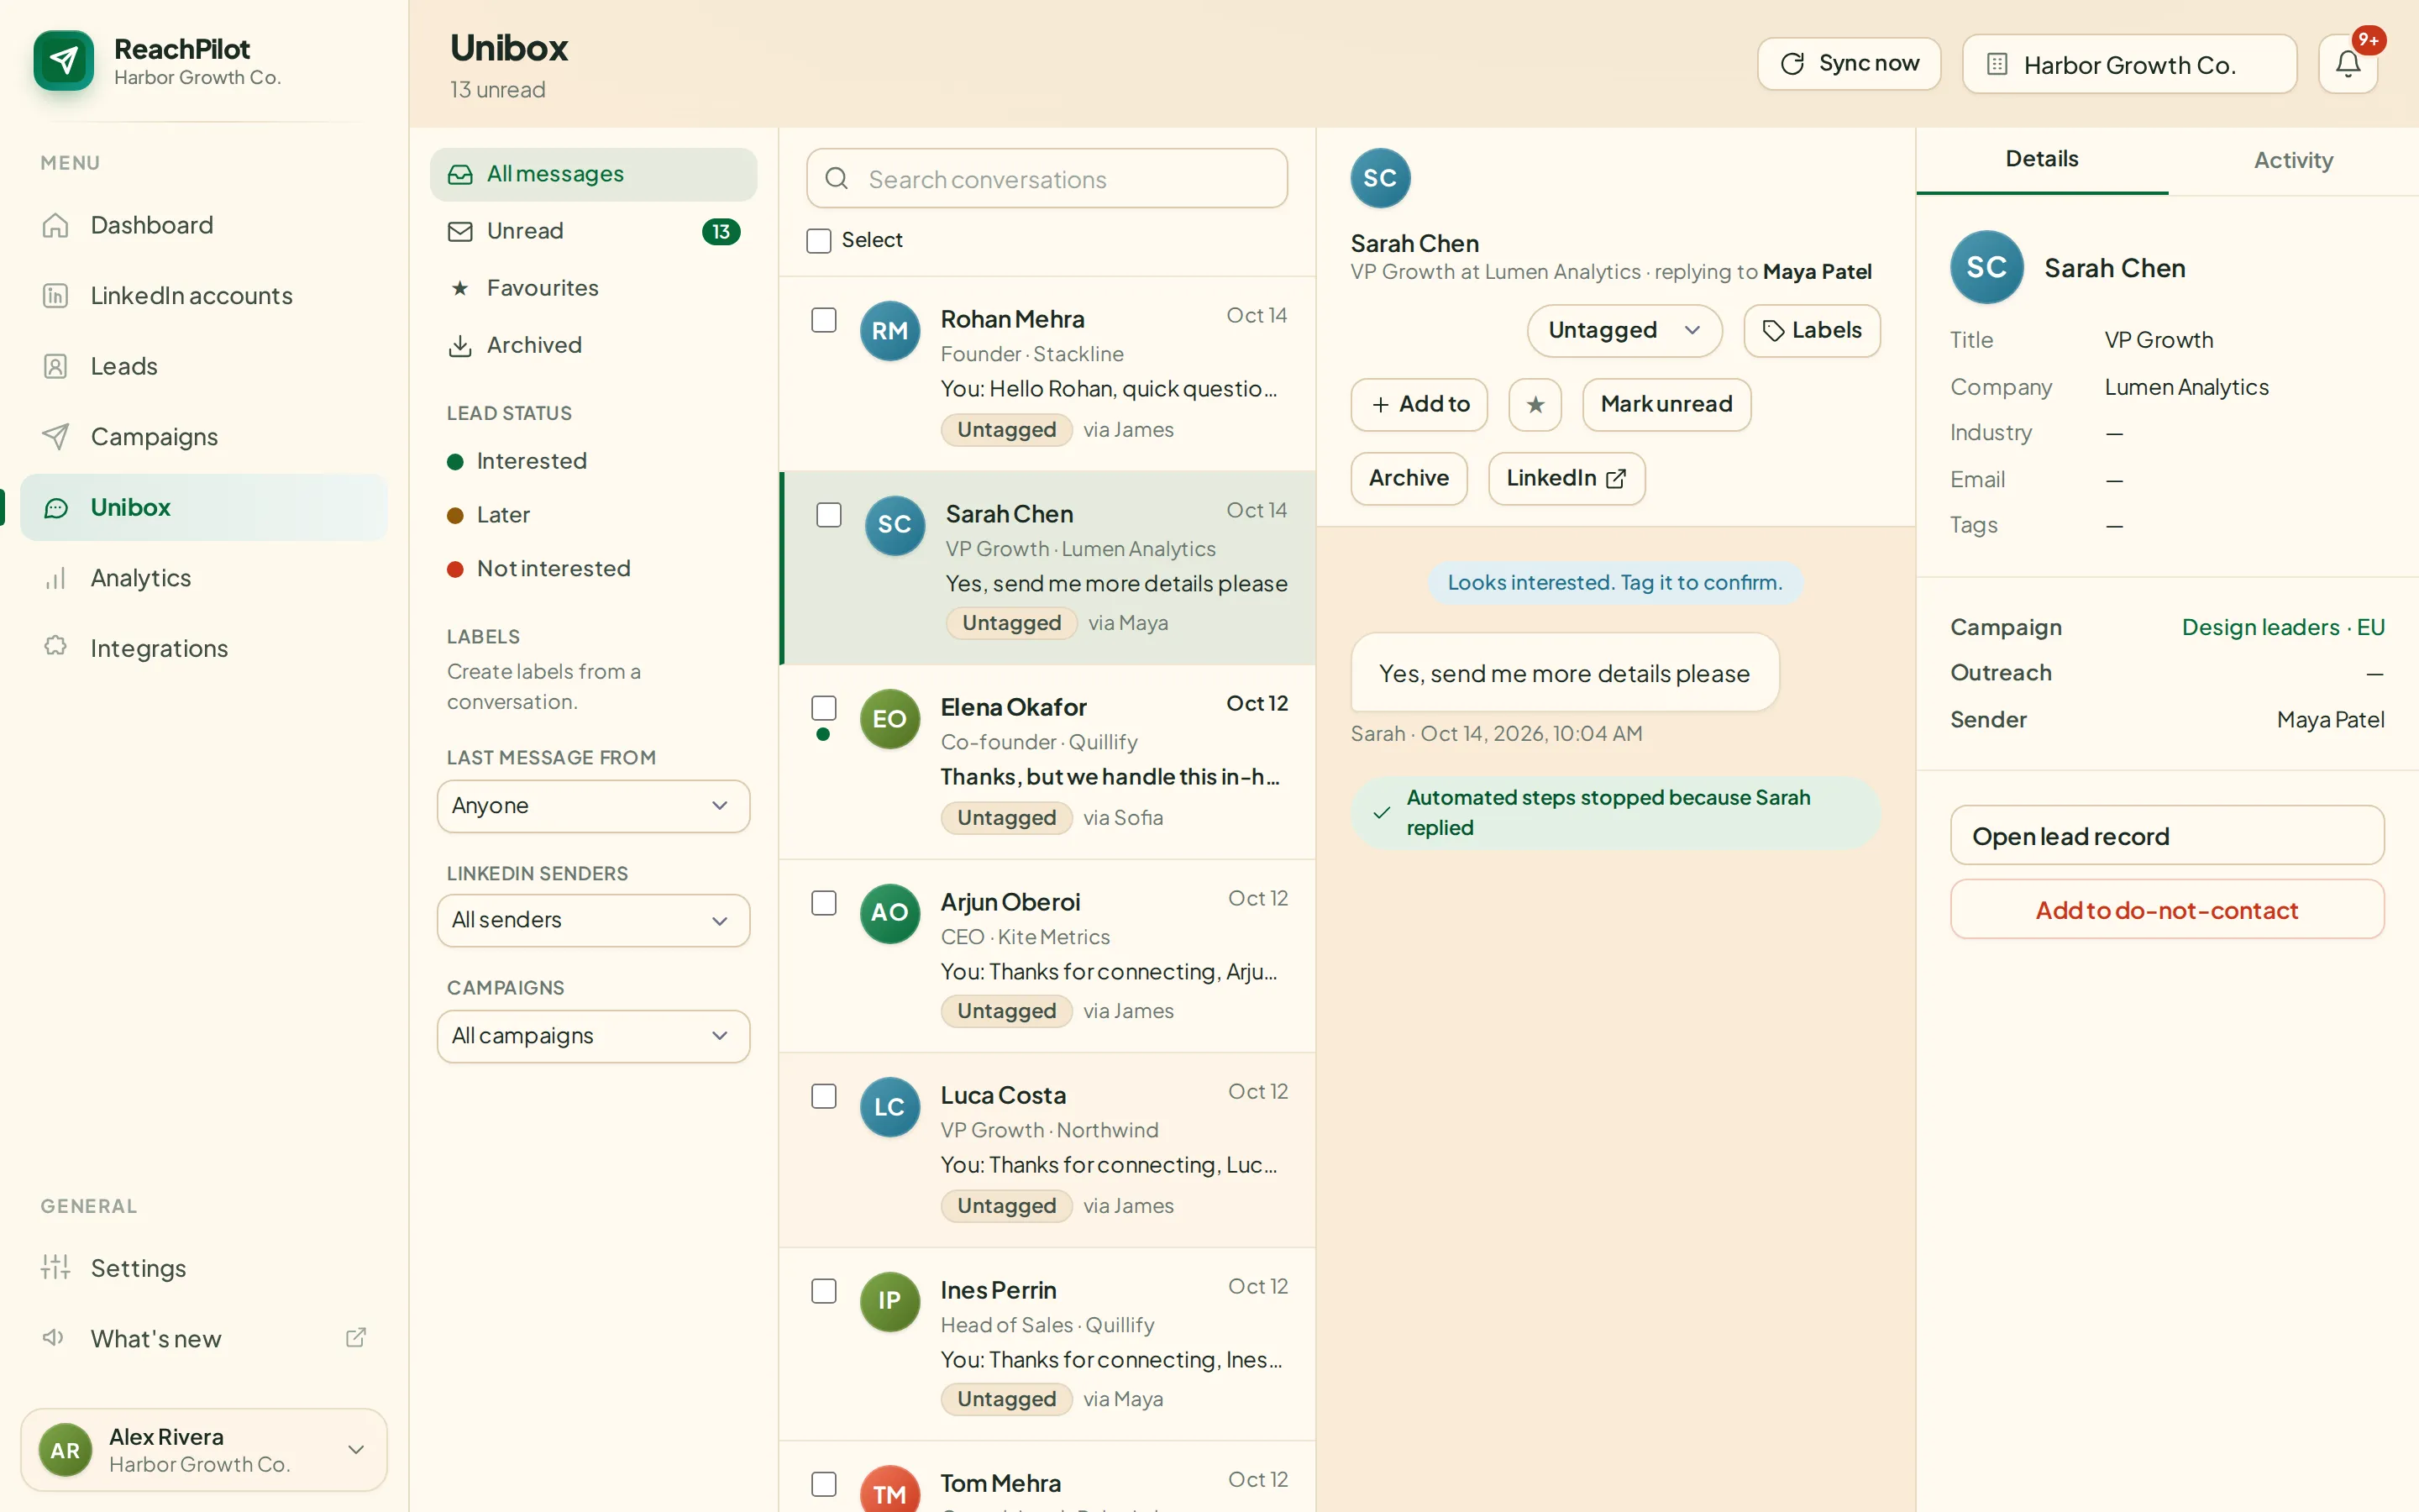This screenshot has width=2419, height=1512.
Task: Show Archived conversations
Action: tap(593, 345)
